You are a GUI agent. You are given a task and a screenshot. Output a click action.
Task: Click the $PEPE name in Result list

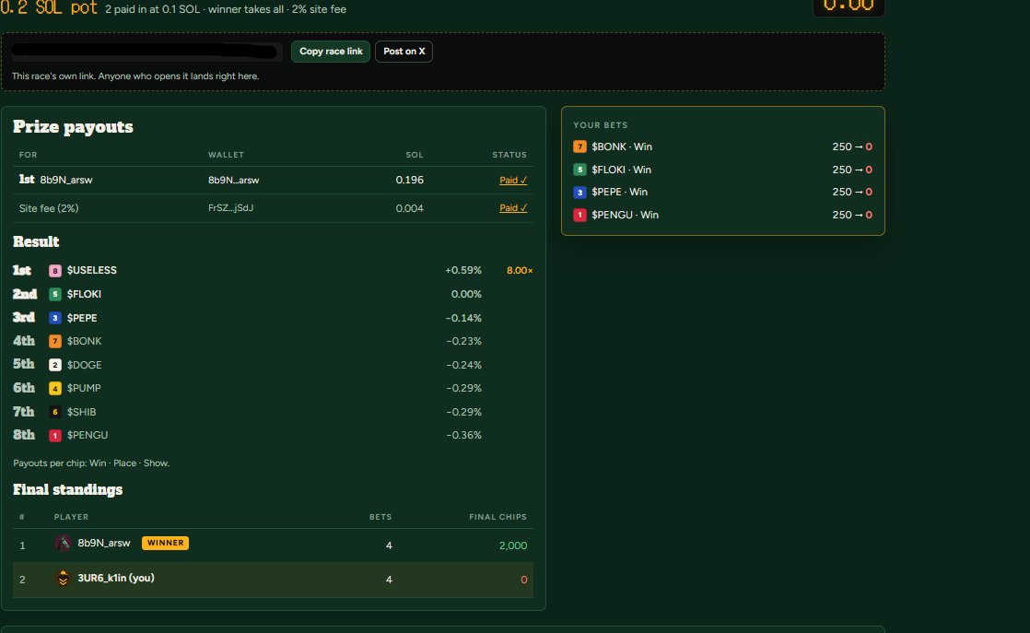[82, 318]
